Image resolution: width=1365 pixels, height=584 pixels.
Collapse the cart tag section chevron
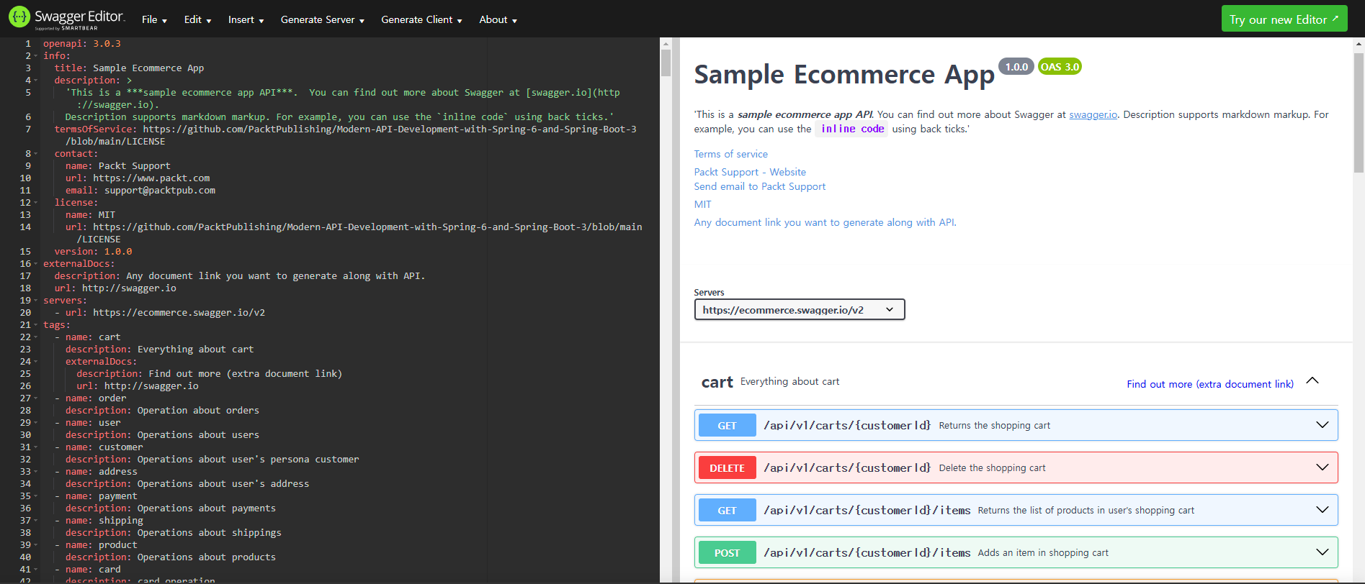click(1312, 381)
